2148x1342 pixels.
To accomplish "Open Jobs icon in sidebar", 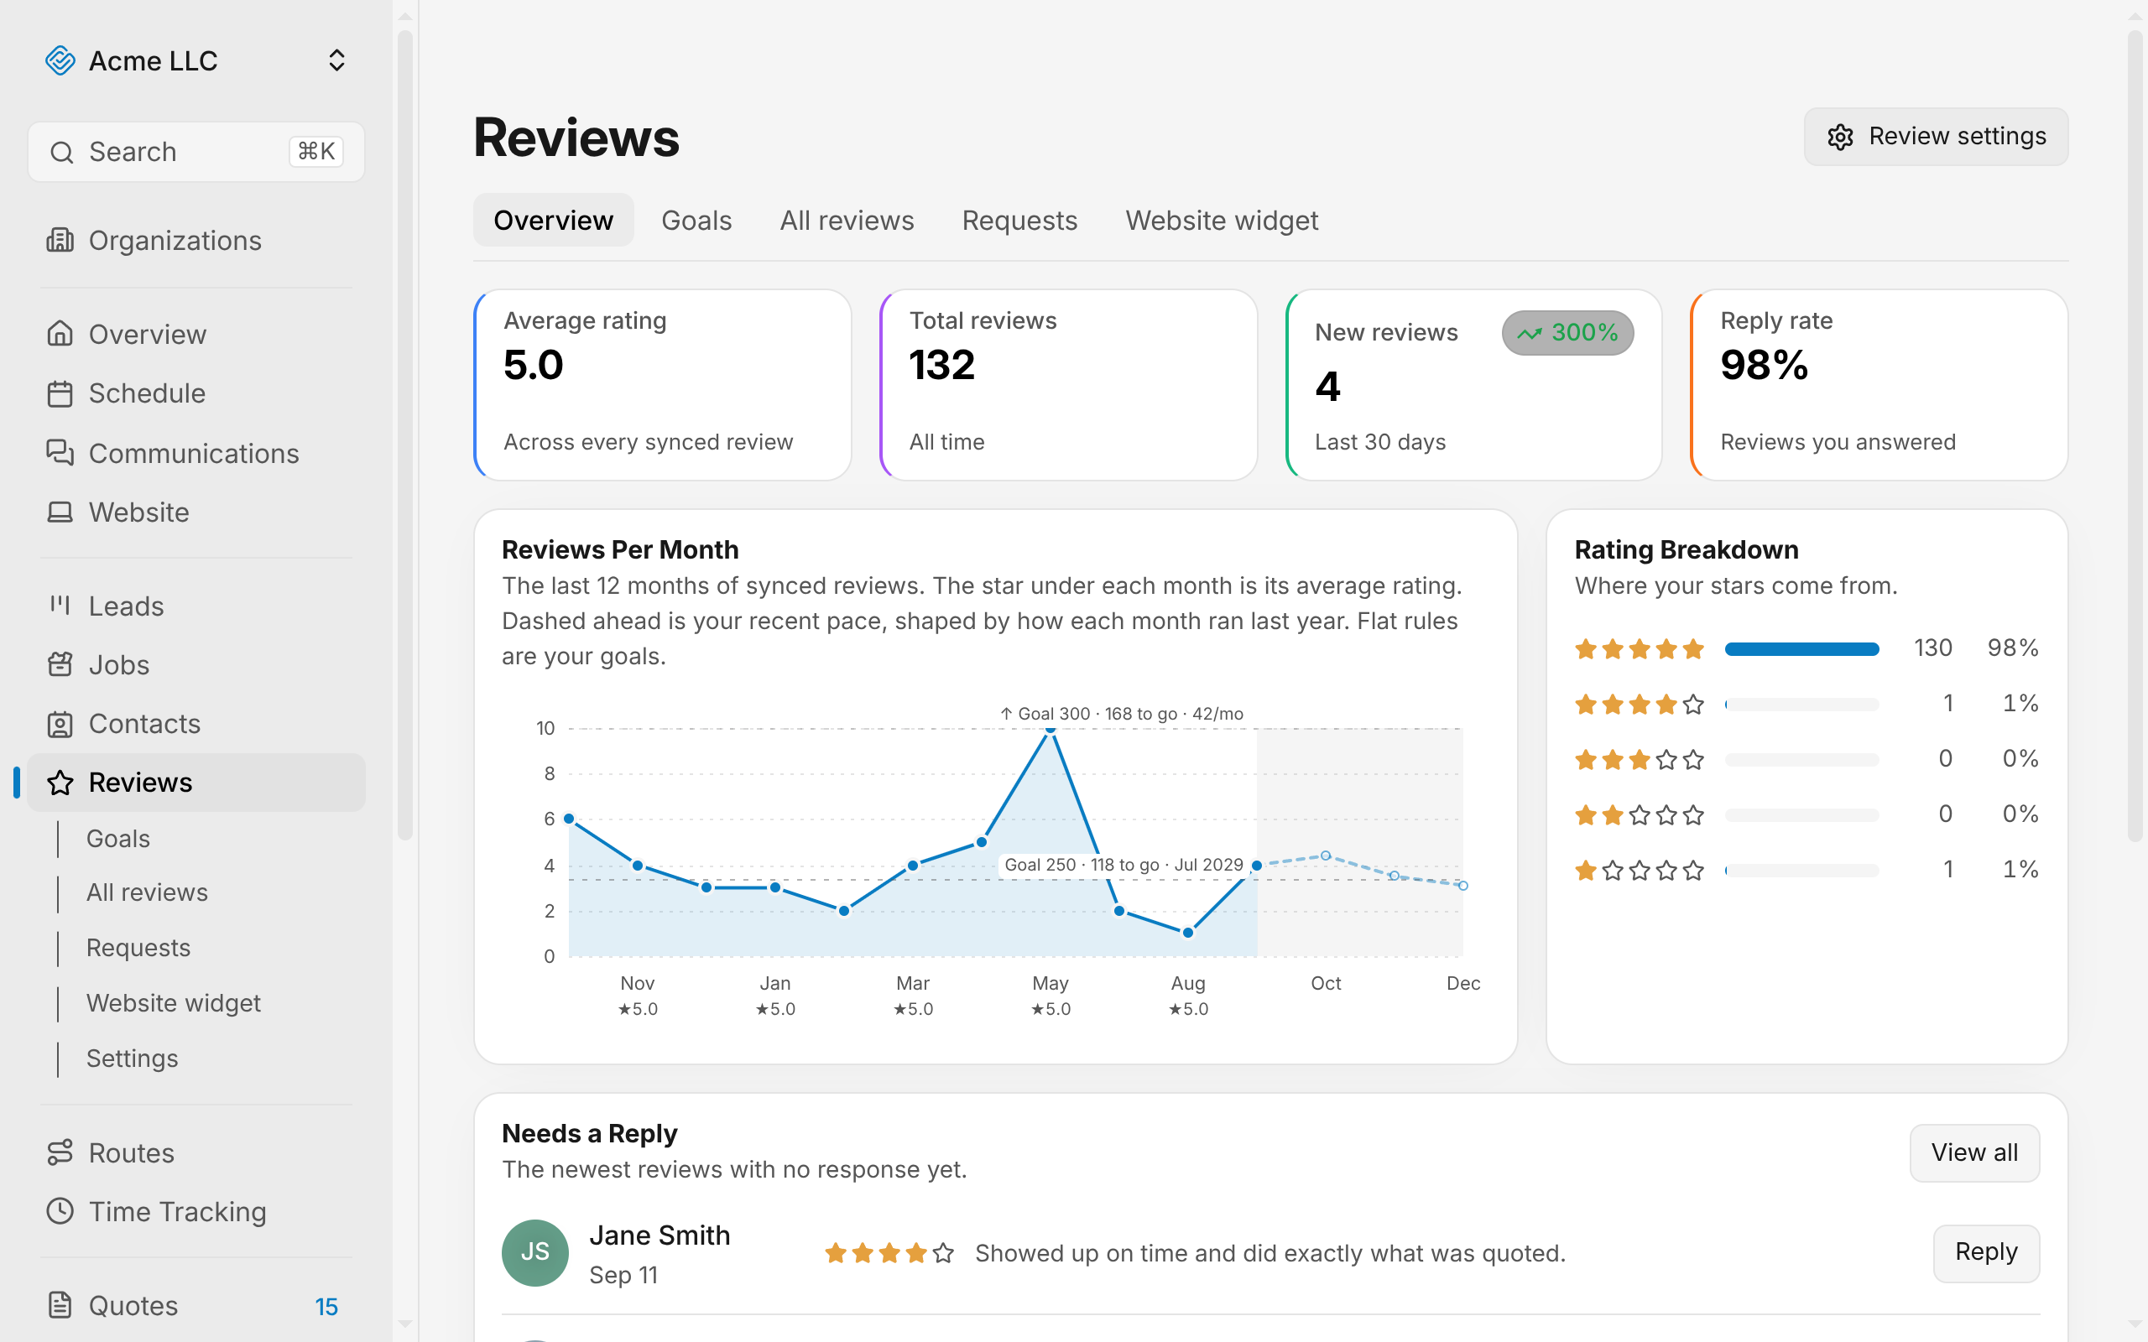I will (60, 665).
